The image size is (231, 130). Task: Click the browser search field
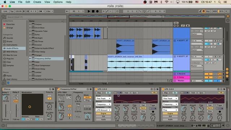click(36, 17)
